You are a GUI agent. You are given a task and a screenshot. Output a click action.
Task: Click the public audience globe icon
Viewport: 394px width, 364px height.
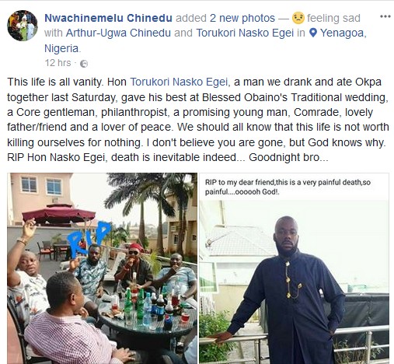(84, 64)
